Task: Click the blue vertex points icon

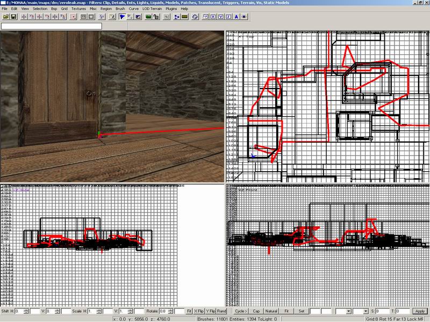Action: pos(177,17)
